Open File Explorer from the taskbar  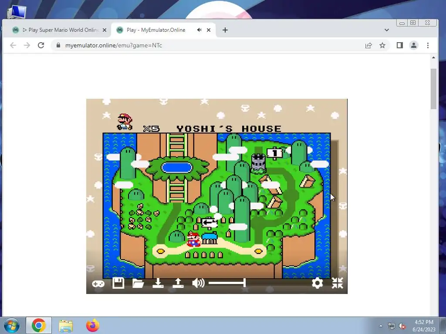(x=66, y=326)
